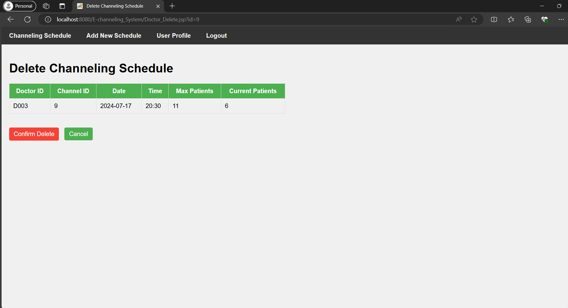Click the Date column header
The image size is (568, 308).
[119, 91]
